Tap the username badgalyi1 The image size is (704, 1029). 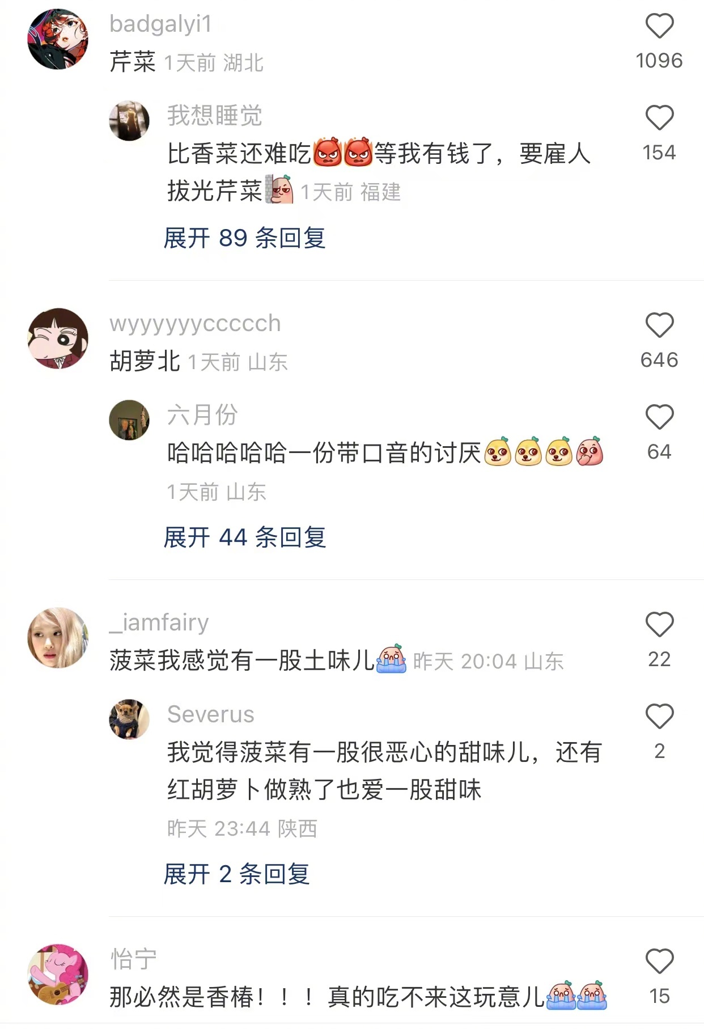[x=160, y=24]
